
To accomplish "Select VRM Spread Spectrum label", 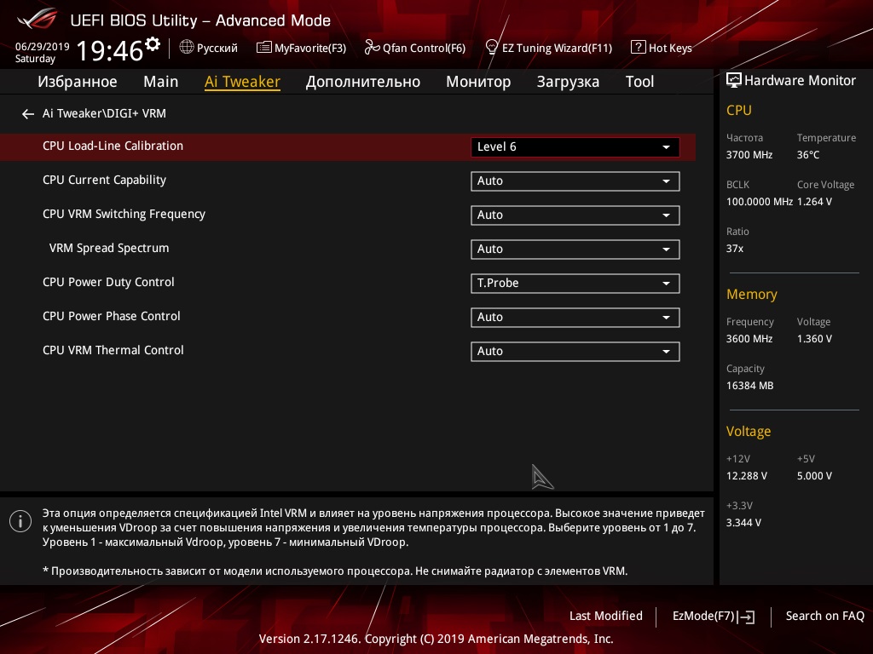I will [109, 248].
